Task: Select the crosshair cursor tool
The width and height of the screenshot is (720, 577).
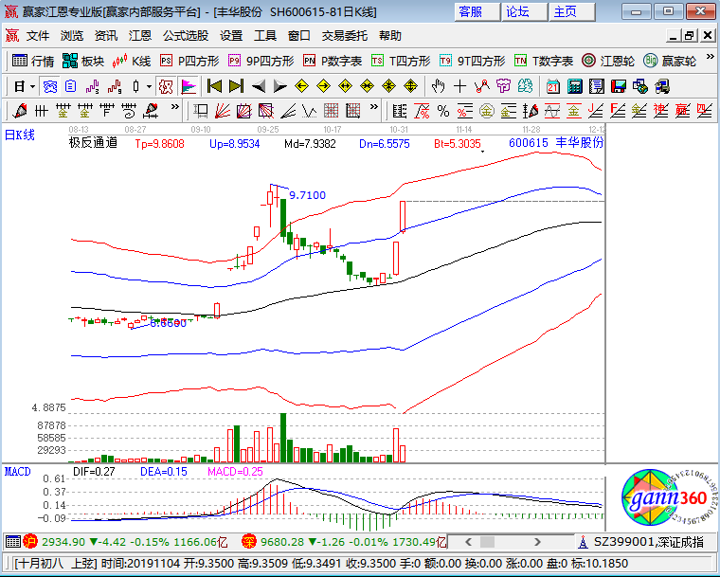Action: pyautogui.click(x=459, y=86)
